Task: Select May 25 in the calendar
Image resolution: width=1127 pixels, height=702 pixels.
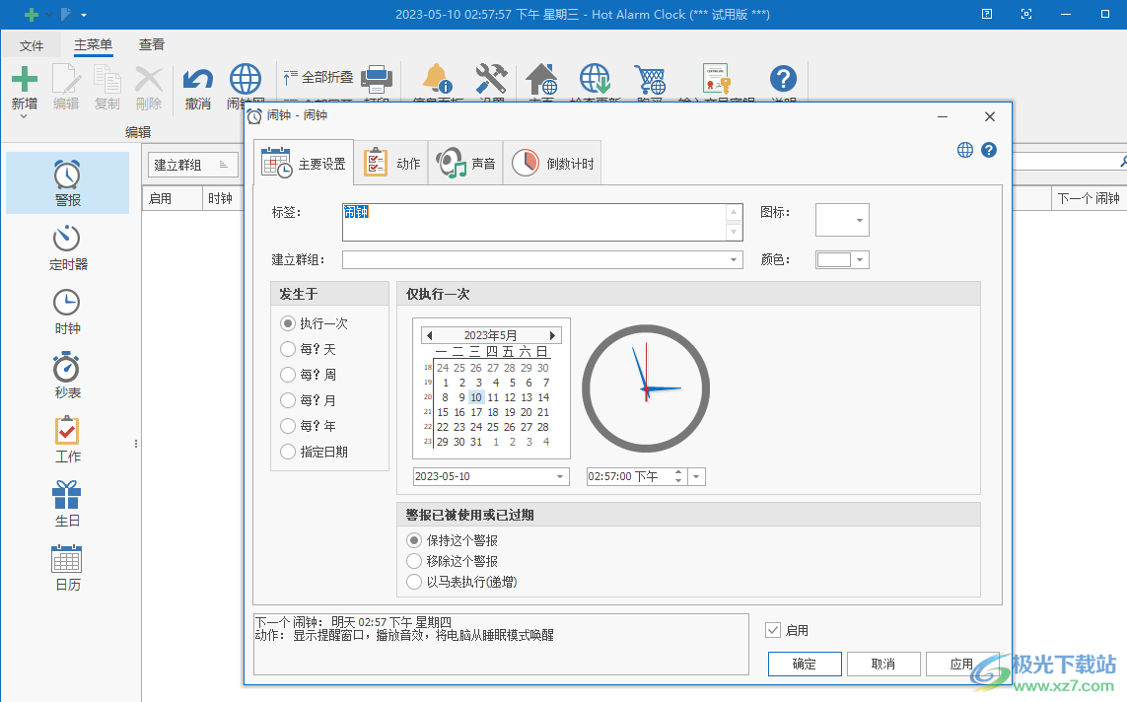Action: click(x=492, y=427)
